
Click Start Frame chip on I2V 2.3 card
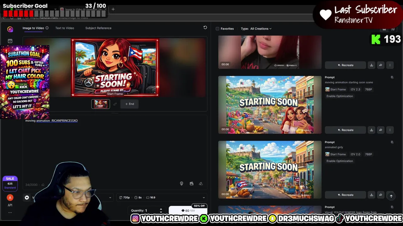pyautogui.click(x=335, y=89)
